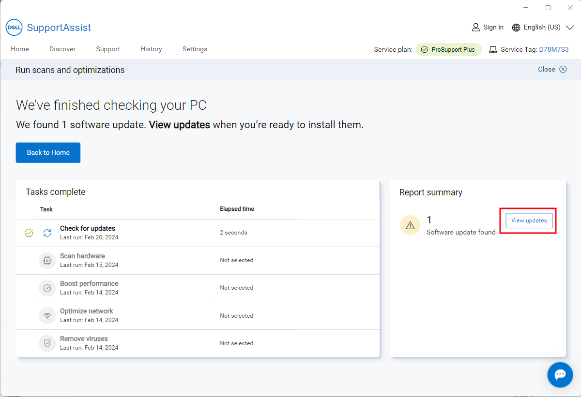
Task: Click the Sign in user icon
Action: coord(475,27)
